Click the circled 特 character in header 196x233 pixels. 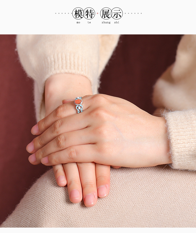click(89, 13)
